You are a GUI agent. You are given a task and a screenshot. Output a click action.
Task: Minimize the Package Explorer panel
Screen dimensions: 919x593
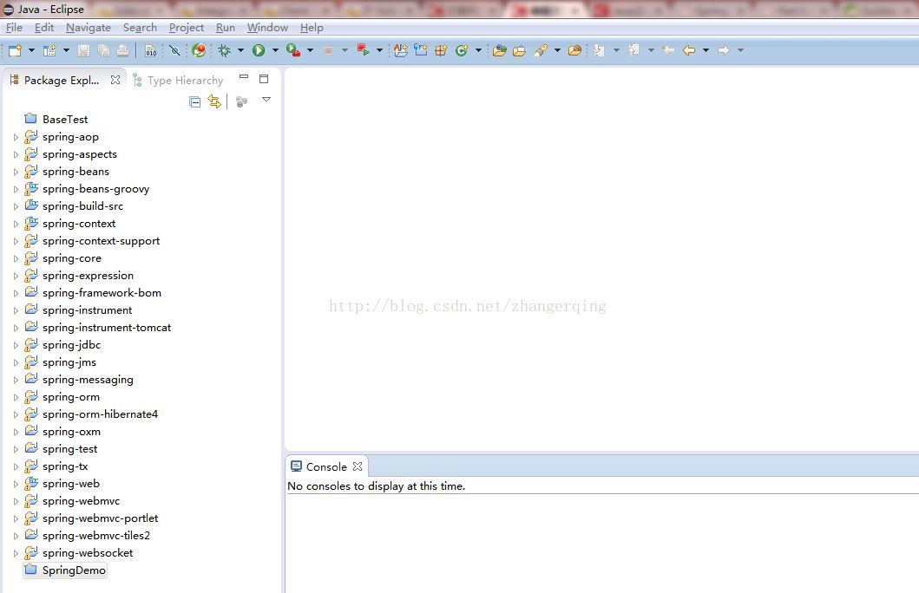pos(244,76)
